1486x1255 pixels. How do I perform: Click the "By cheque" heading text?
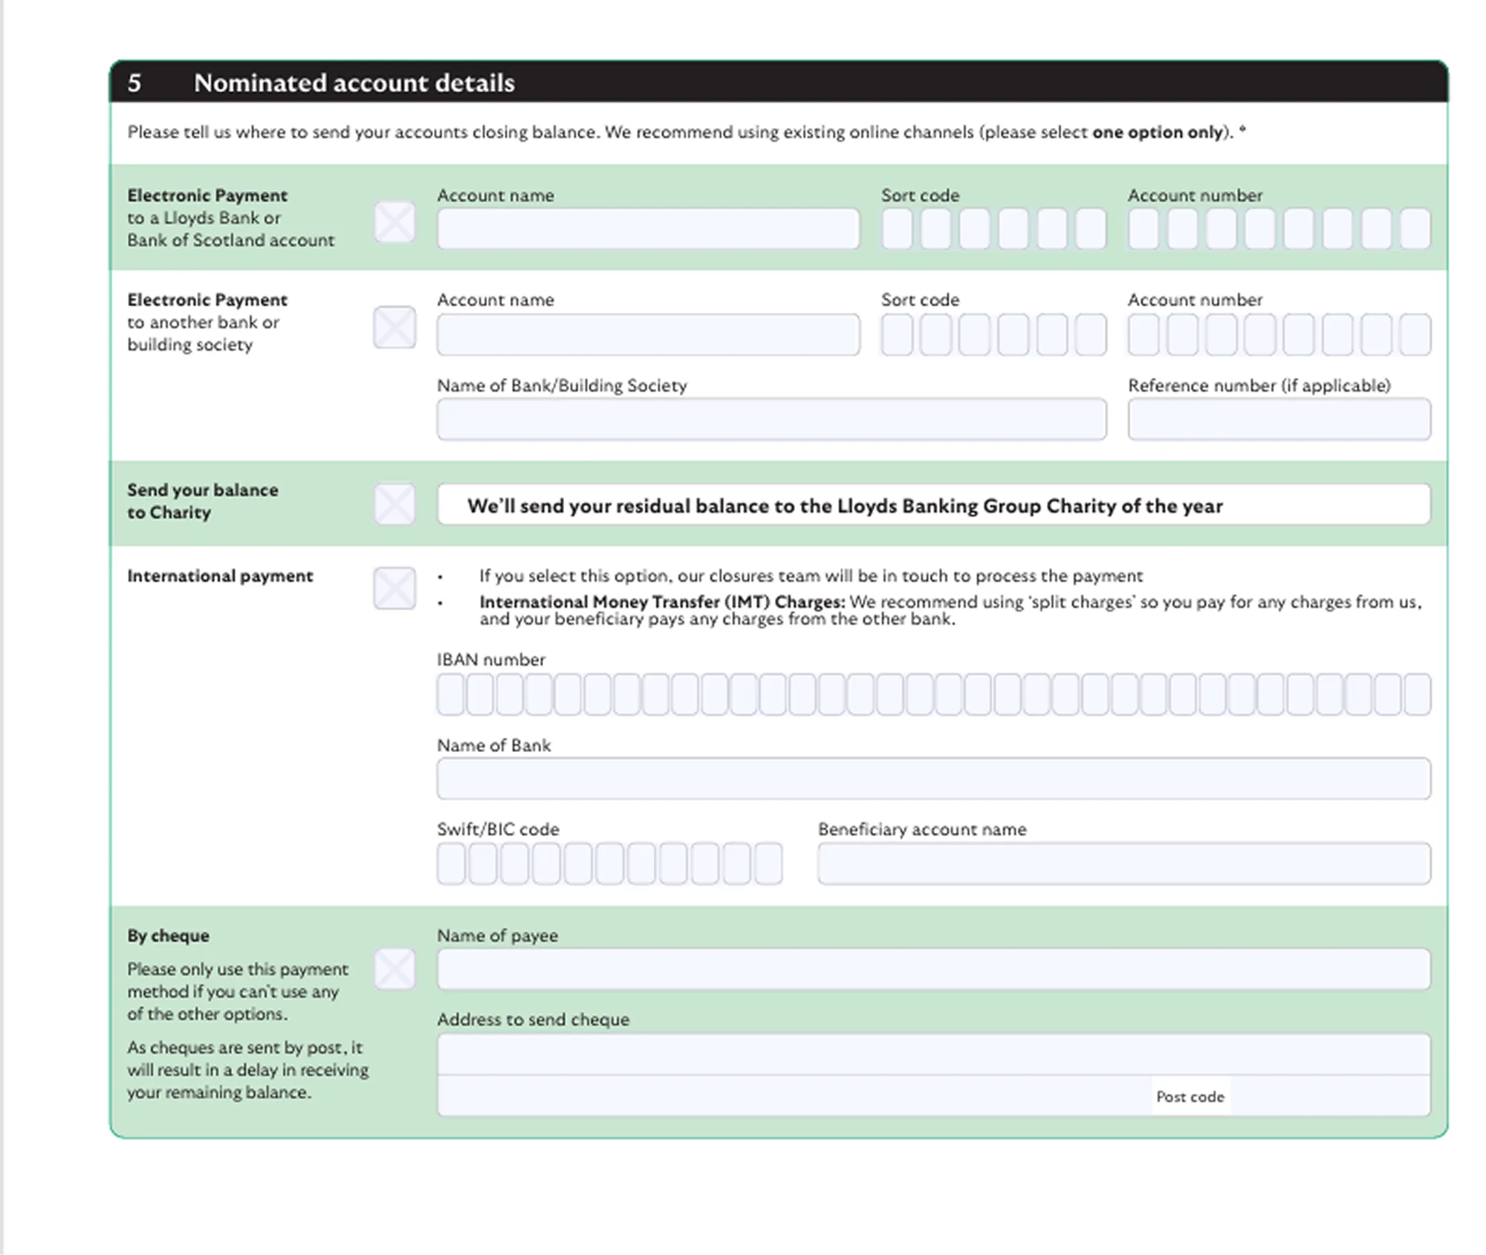[168, 935]
